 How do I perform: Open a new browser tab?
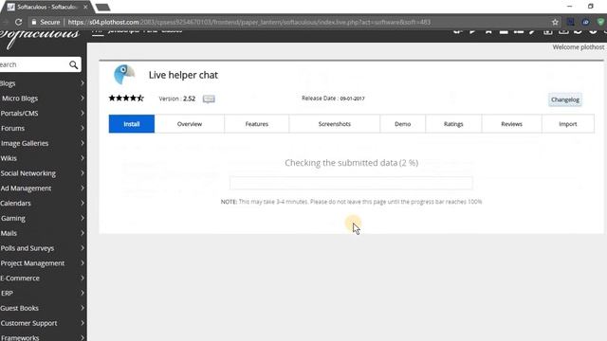(102, 8)
